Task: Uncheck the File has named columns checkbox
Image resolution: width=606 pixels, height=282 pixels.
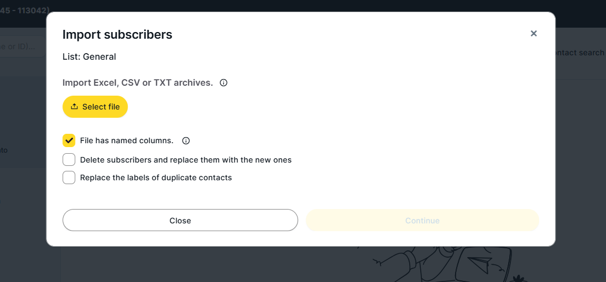Action: (x=69, y=140)
